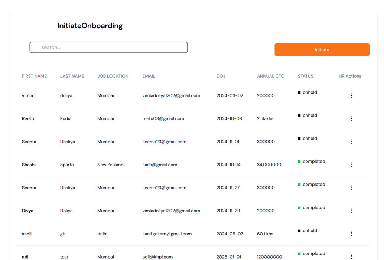Click email adil@khpl.com

click(157, 257)
